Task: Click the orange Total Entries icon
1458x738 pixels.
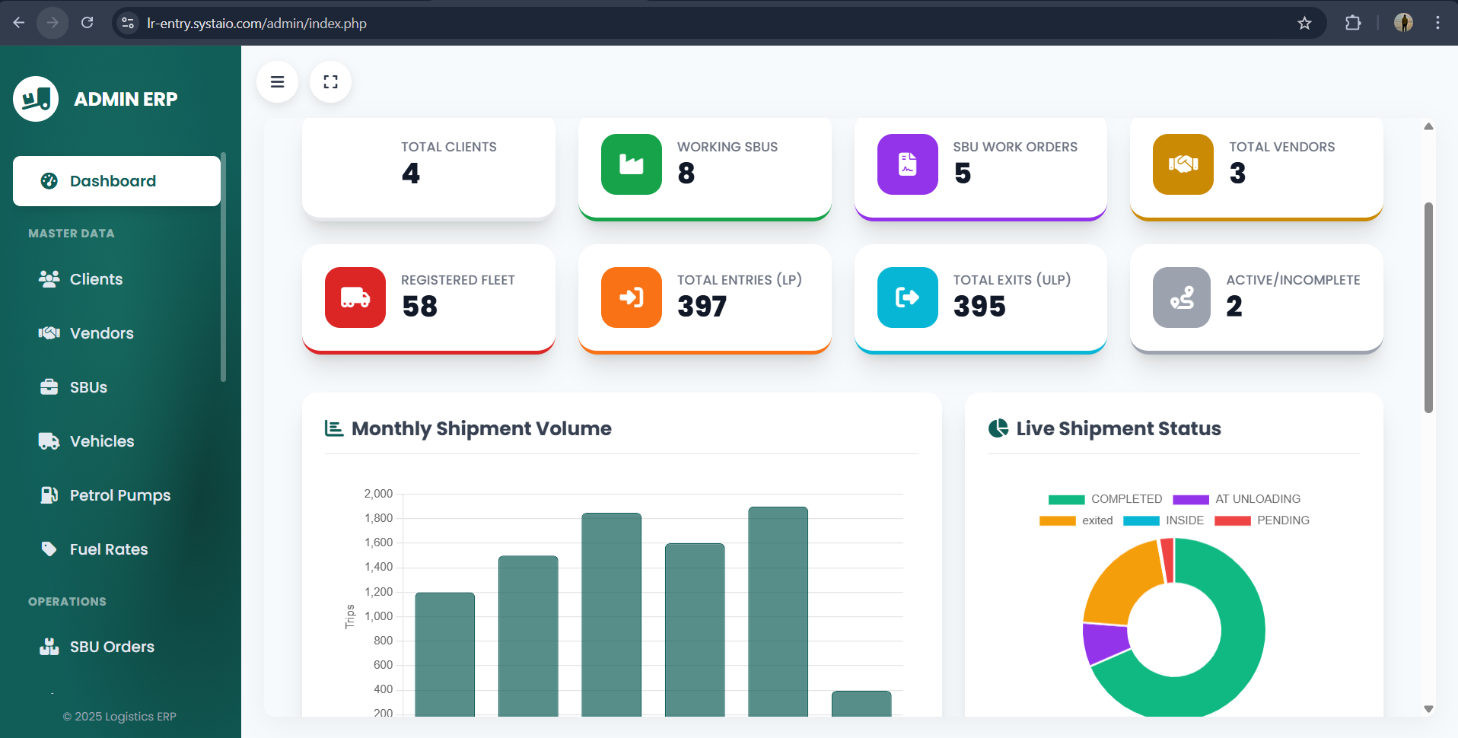Action: coord(631,297)
